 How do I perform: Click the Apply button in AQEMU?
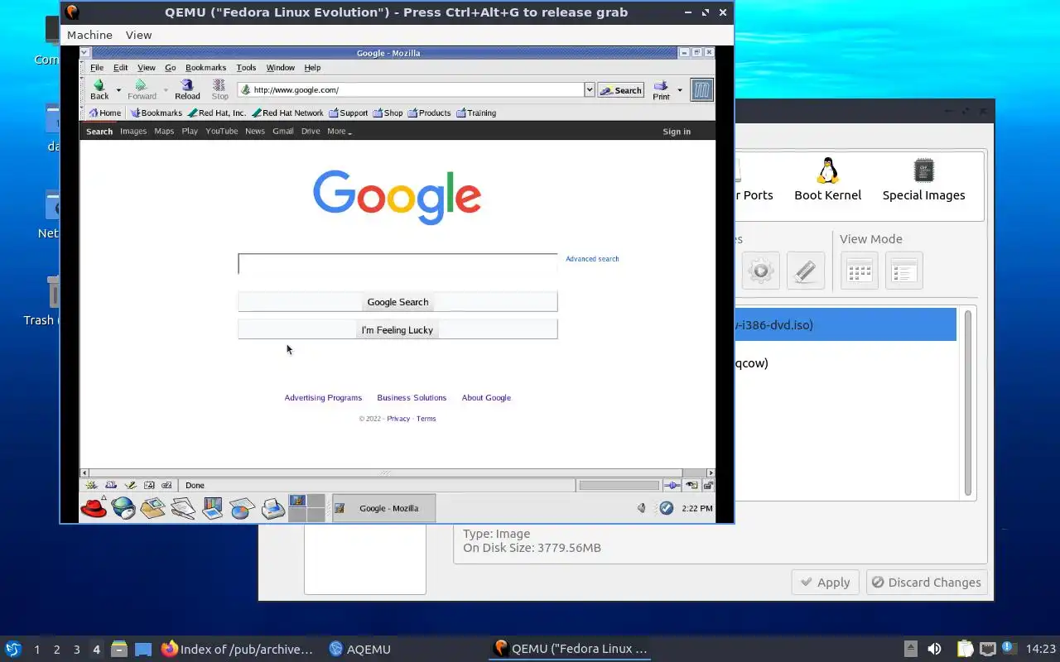825,583
